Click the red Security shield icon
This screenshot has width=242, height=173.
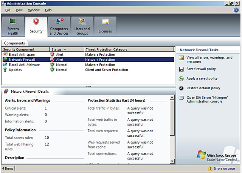pos(36,21)
